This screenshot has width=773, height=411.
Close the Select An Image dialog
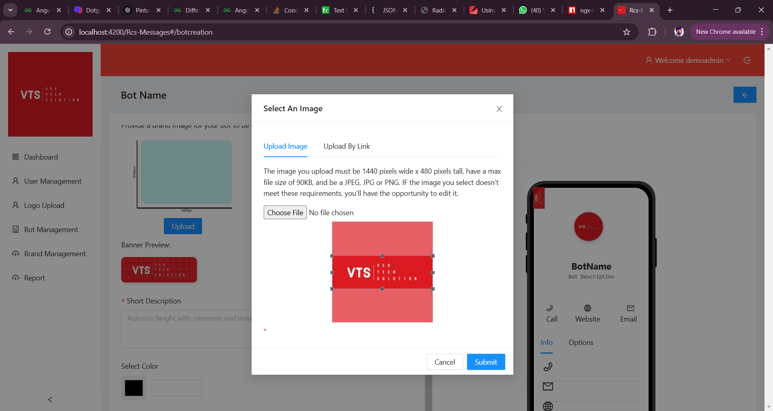499,109
